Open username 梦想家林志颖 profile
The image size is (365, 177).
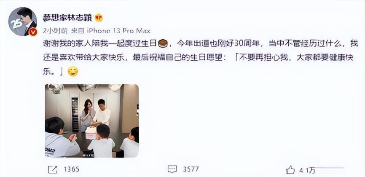point(67,18)
